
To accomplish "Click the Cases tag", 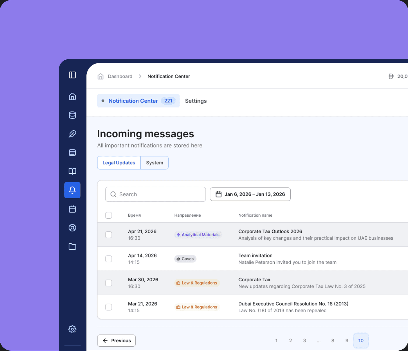I will coord(185,259).
